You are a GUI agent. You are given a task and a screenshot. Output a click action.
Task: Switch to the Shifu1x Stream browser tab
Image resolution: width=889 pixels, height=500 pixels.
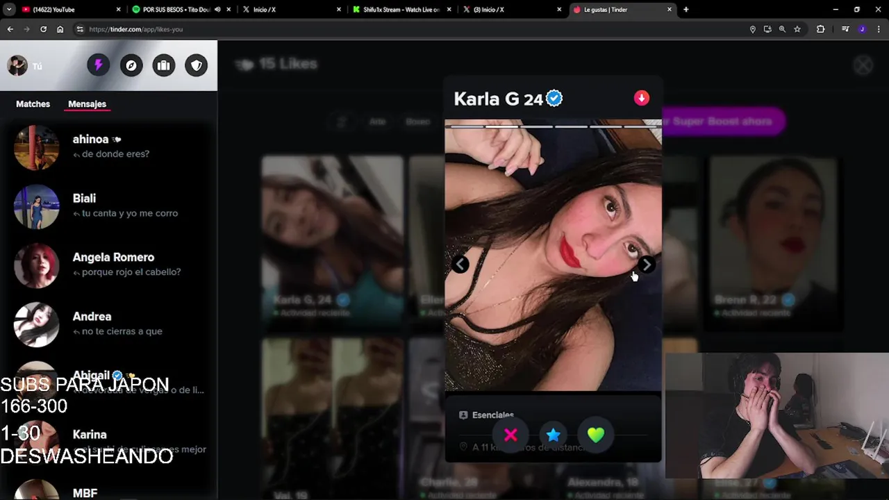401,10
